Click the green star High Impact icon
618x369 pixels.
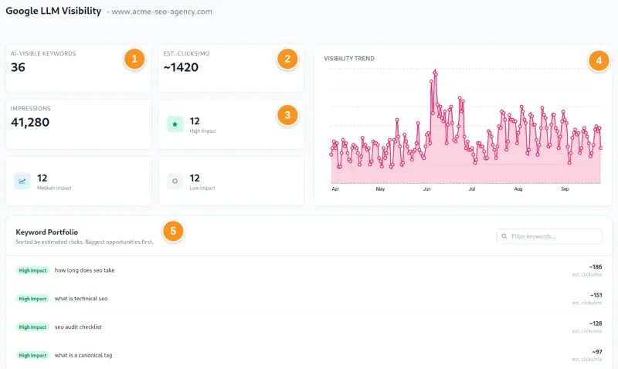pyautogui.click(x=175, y=124)
